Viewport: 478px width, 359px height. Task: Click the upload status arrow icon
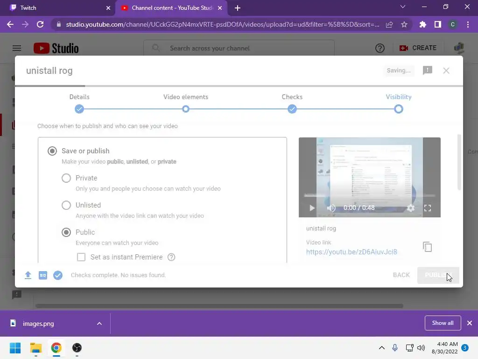pyautogui.click(x=28, y=275)
